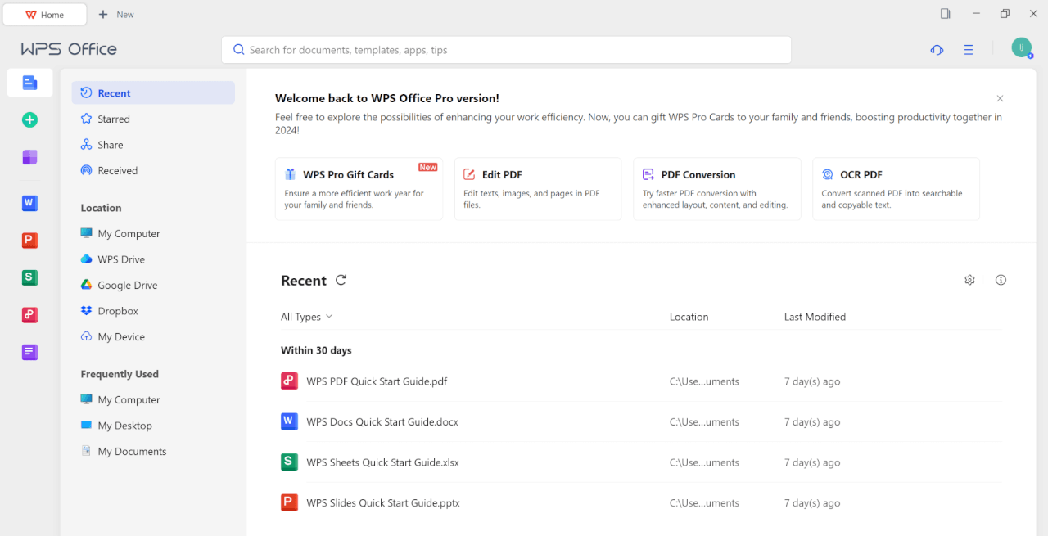Open the Spreadsheet S sidebar icon
1048x536 pixels.
tap(29, 277)
